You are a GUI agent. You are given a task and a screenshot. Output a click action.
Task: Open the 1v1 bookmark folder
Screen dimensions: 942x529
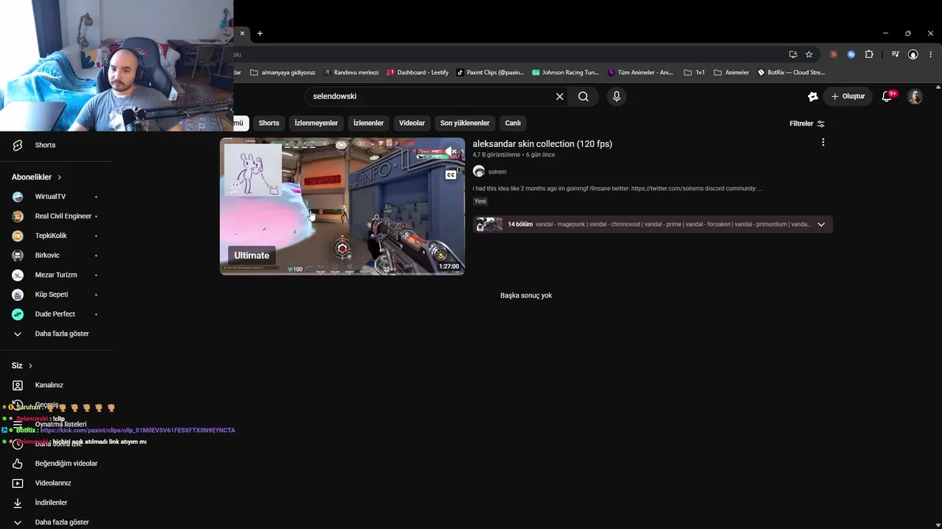click(x=694, y=73)
